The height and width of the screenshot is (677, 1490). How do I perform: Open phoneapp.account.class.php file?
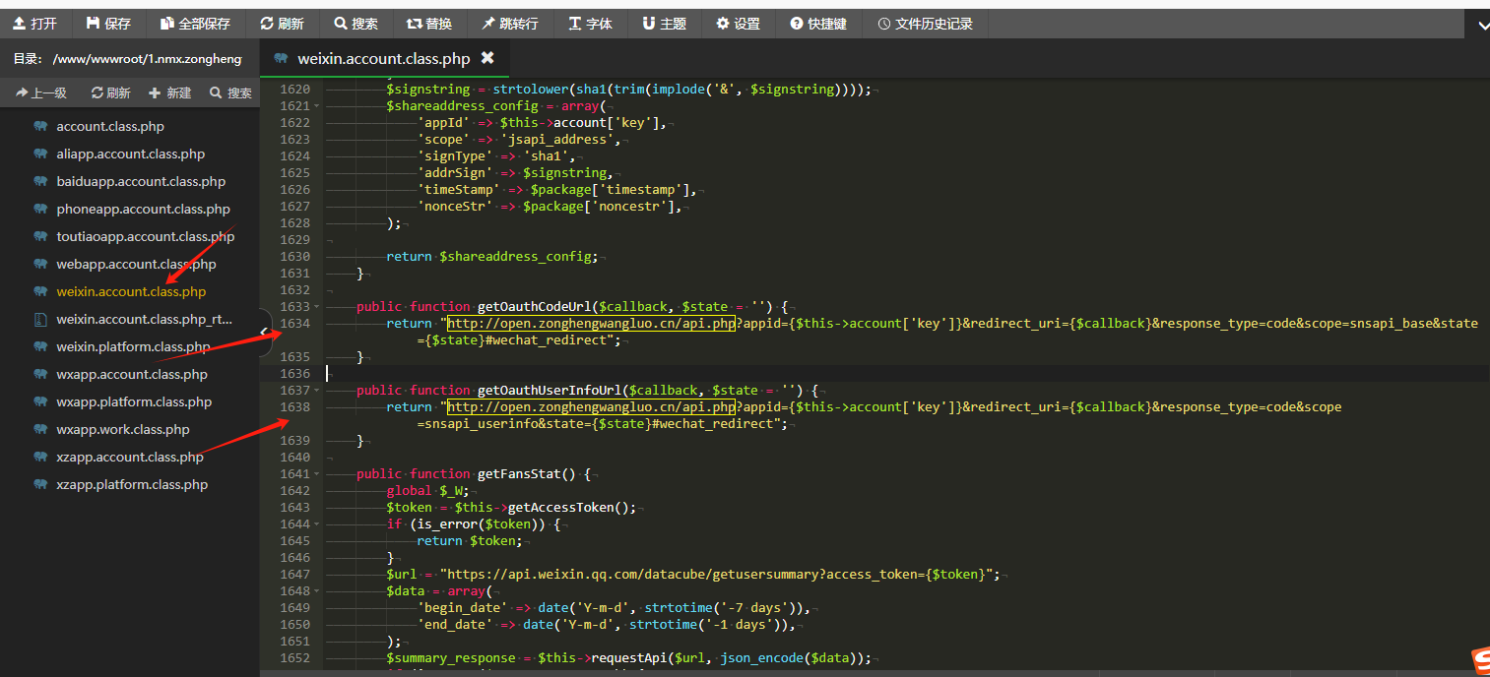(x=143, y=209)
